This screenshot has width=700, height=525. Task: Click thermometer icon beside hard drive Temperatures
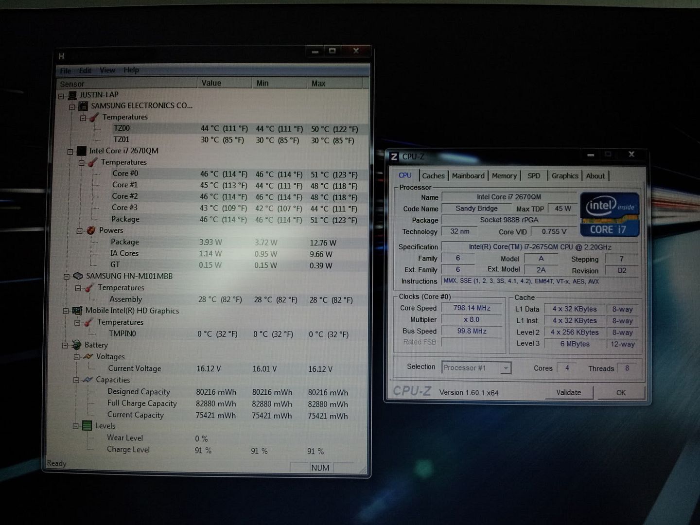point(89,288)
